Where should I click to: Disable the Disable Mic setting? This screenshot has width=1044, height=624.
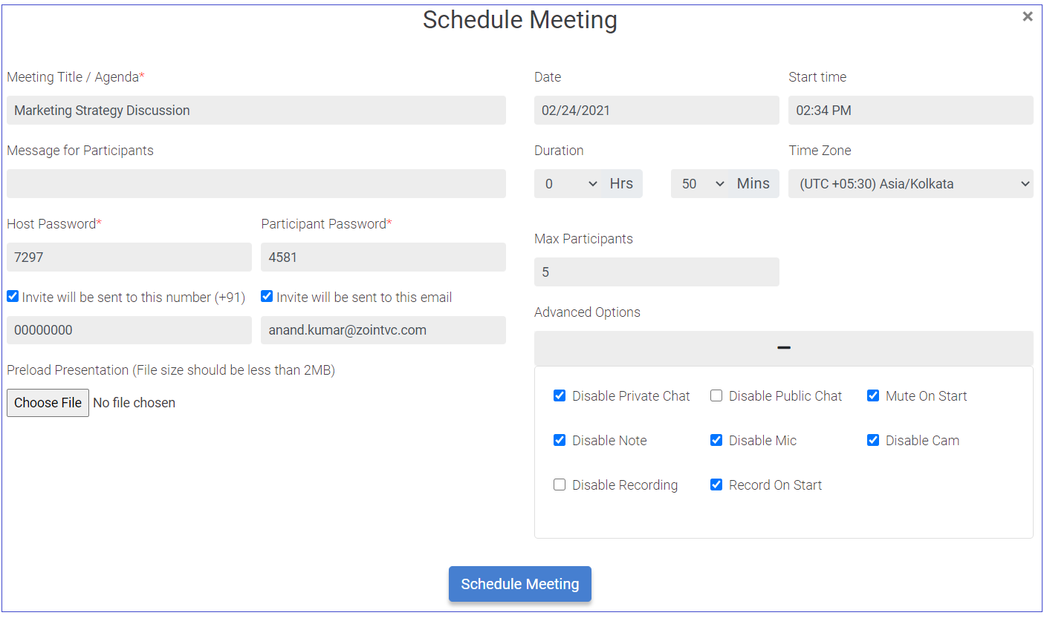coord(716,440)
